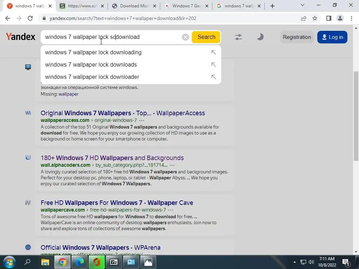Open Chrome profile avatar
359x269 pixels.
click(x=340, y=18)
